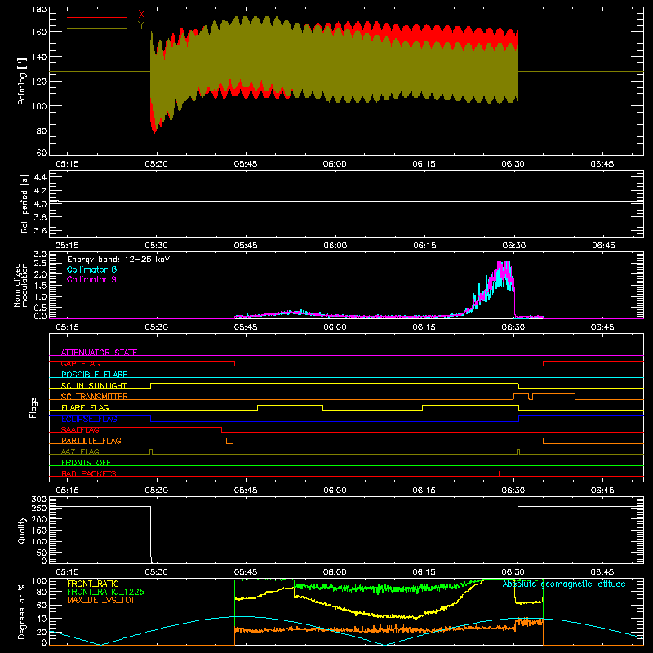
Task: Click the Pointing axis title
Action: point(22,81)
